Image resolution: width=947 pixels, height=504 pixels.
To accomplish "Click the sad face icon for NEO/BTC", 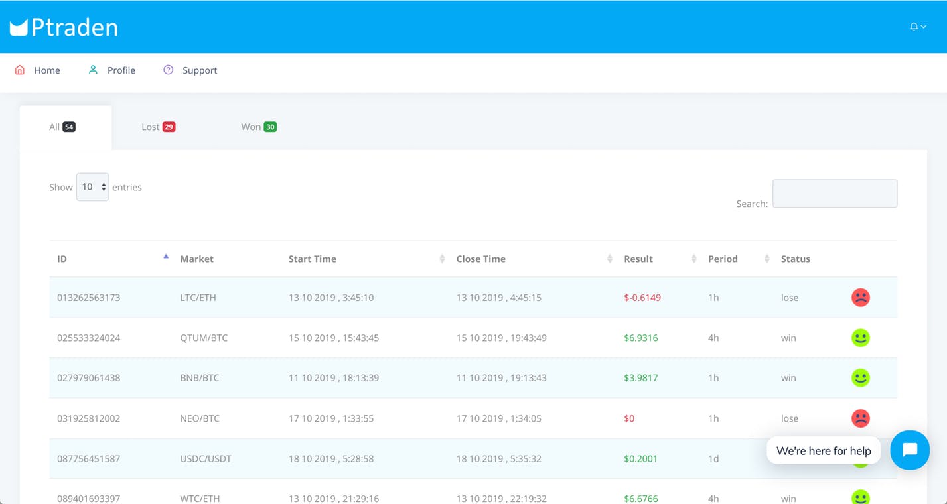I will pos(860,418).
